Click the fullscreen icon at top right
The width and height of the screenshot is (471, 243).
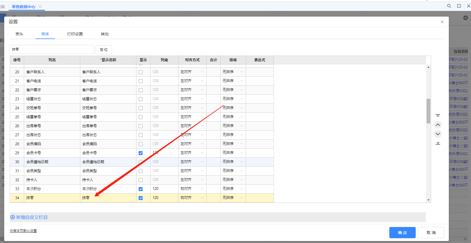459,6
